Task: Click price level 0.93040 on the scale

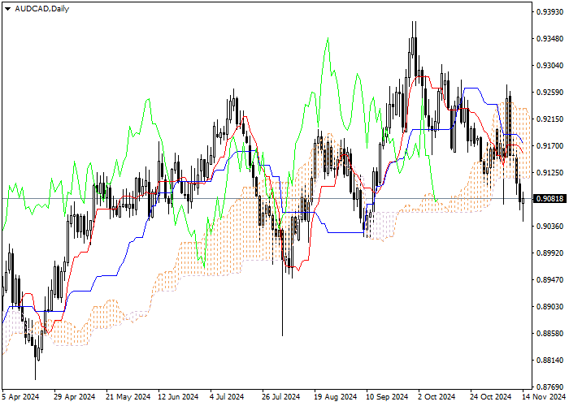Action: point(550,66)
